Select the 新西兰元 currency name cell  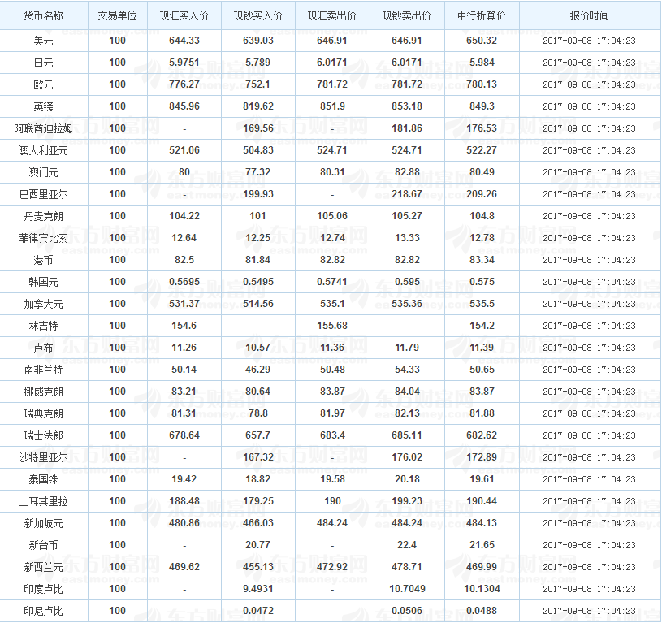44,568
